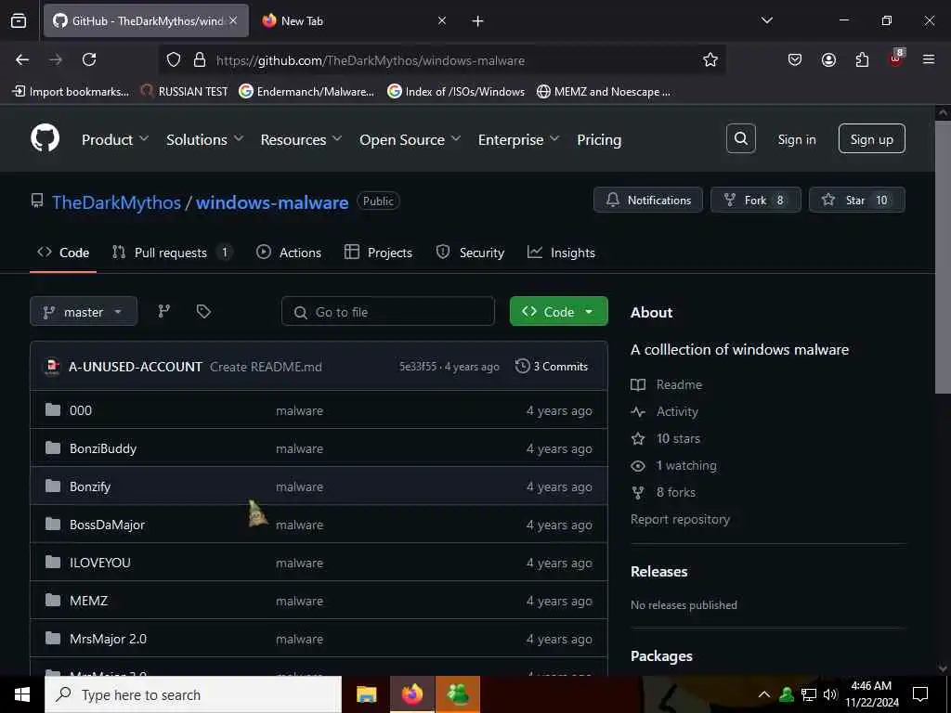Image resolution: width=951 pixels, height=713 pixels.
Task: Click the GitHub Octocat logo
Action: [x=45, y=139]
